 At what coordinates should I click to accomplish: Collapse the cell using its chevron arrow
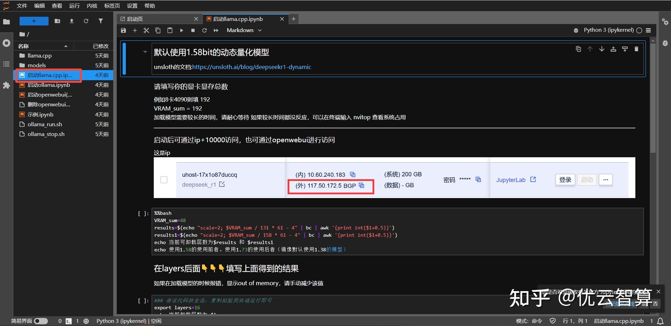(145, 52)
